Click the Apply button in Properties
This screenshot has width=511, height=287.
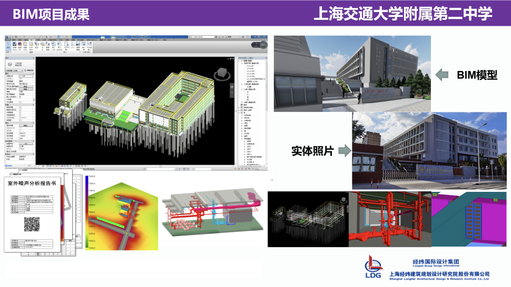tap(30, 166)
